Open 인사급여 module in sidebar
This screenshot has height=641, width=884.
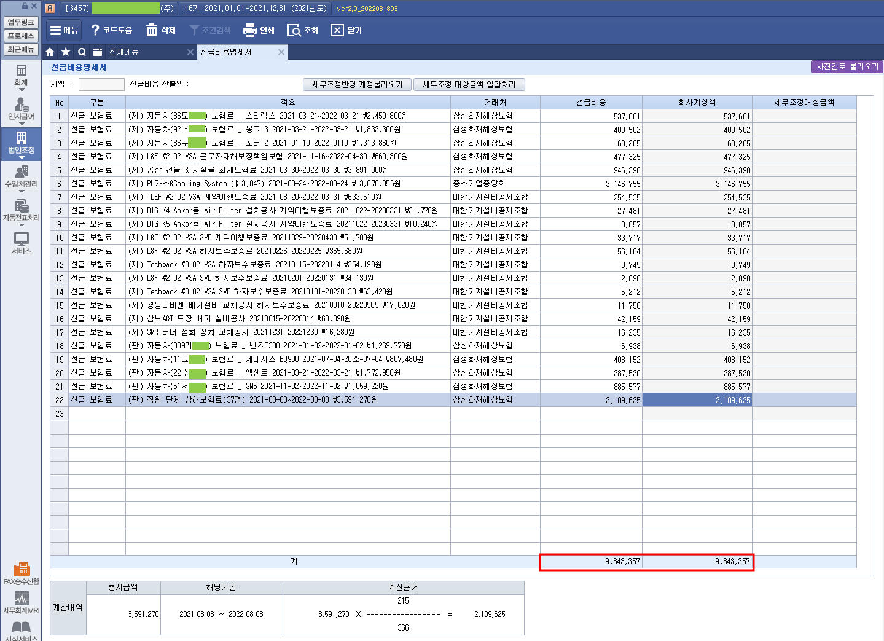click(21, 109)
